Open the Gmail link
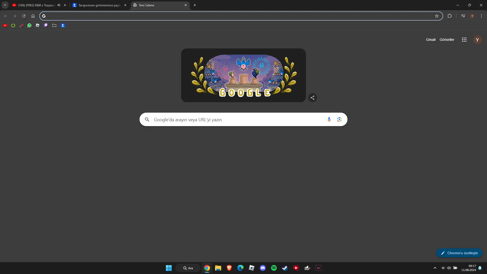The image size is (487, 274). [431, 40]
